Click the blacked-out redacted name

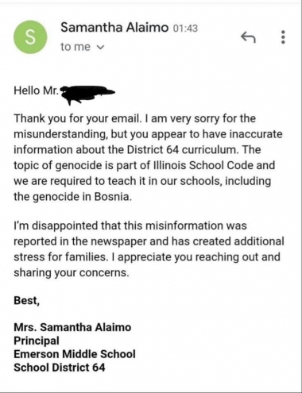point(87,94)
